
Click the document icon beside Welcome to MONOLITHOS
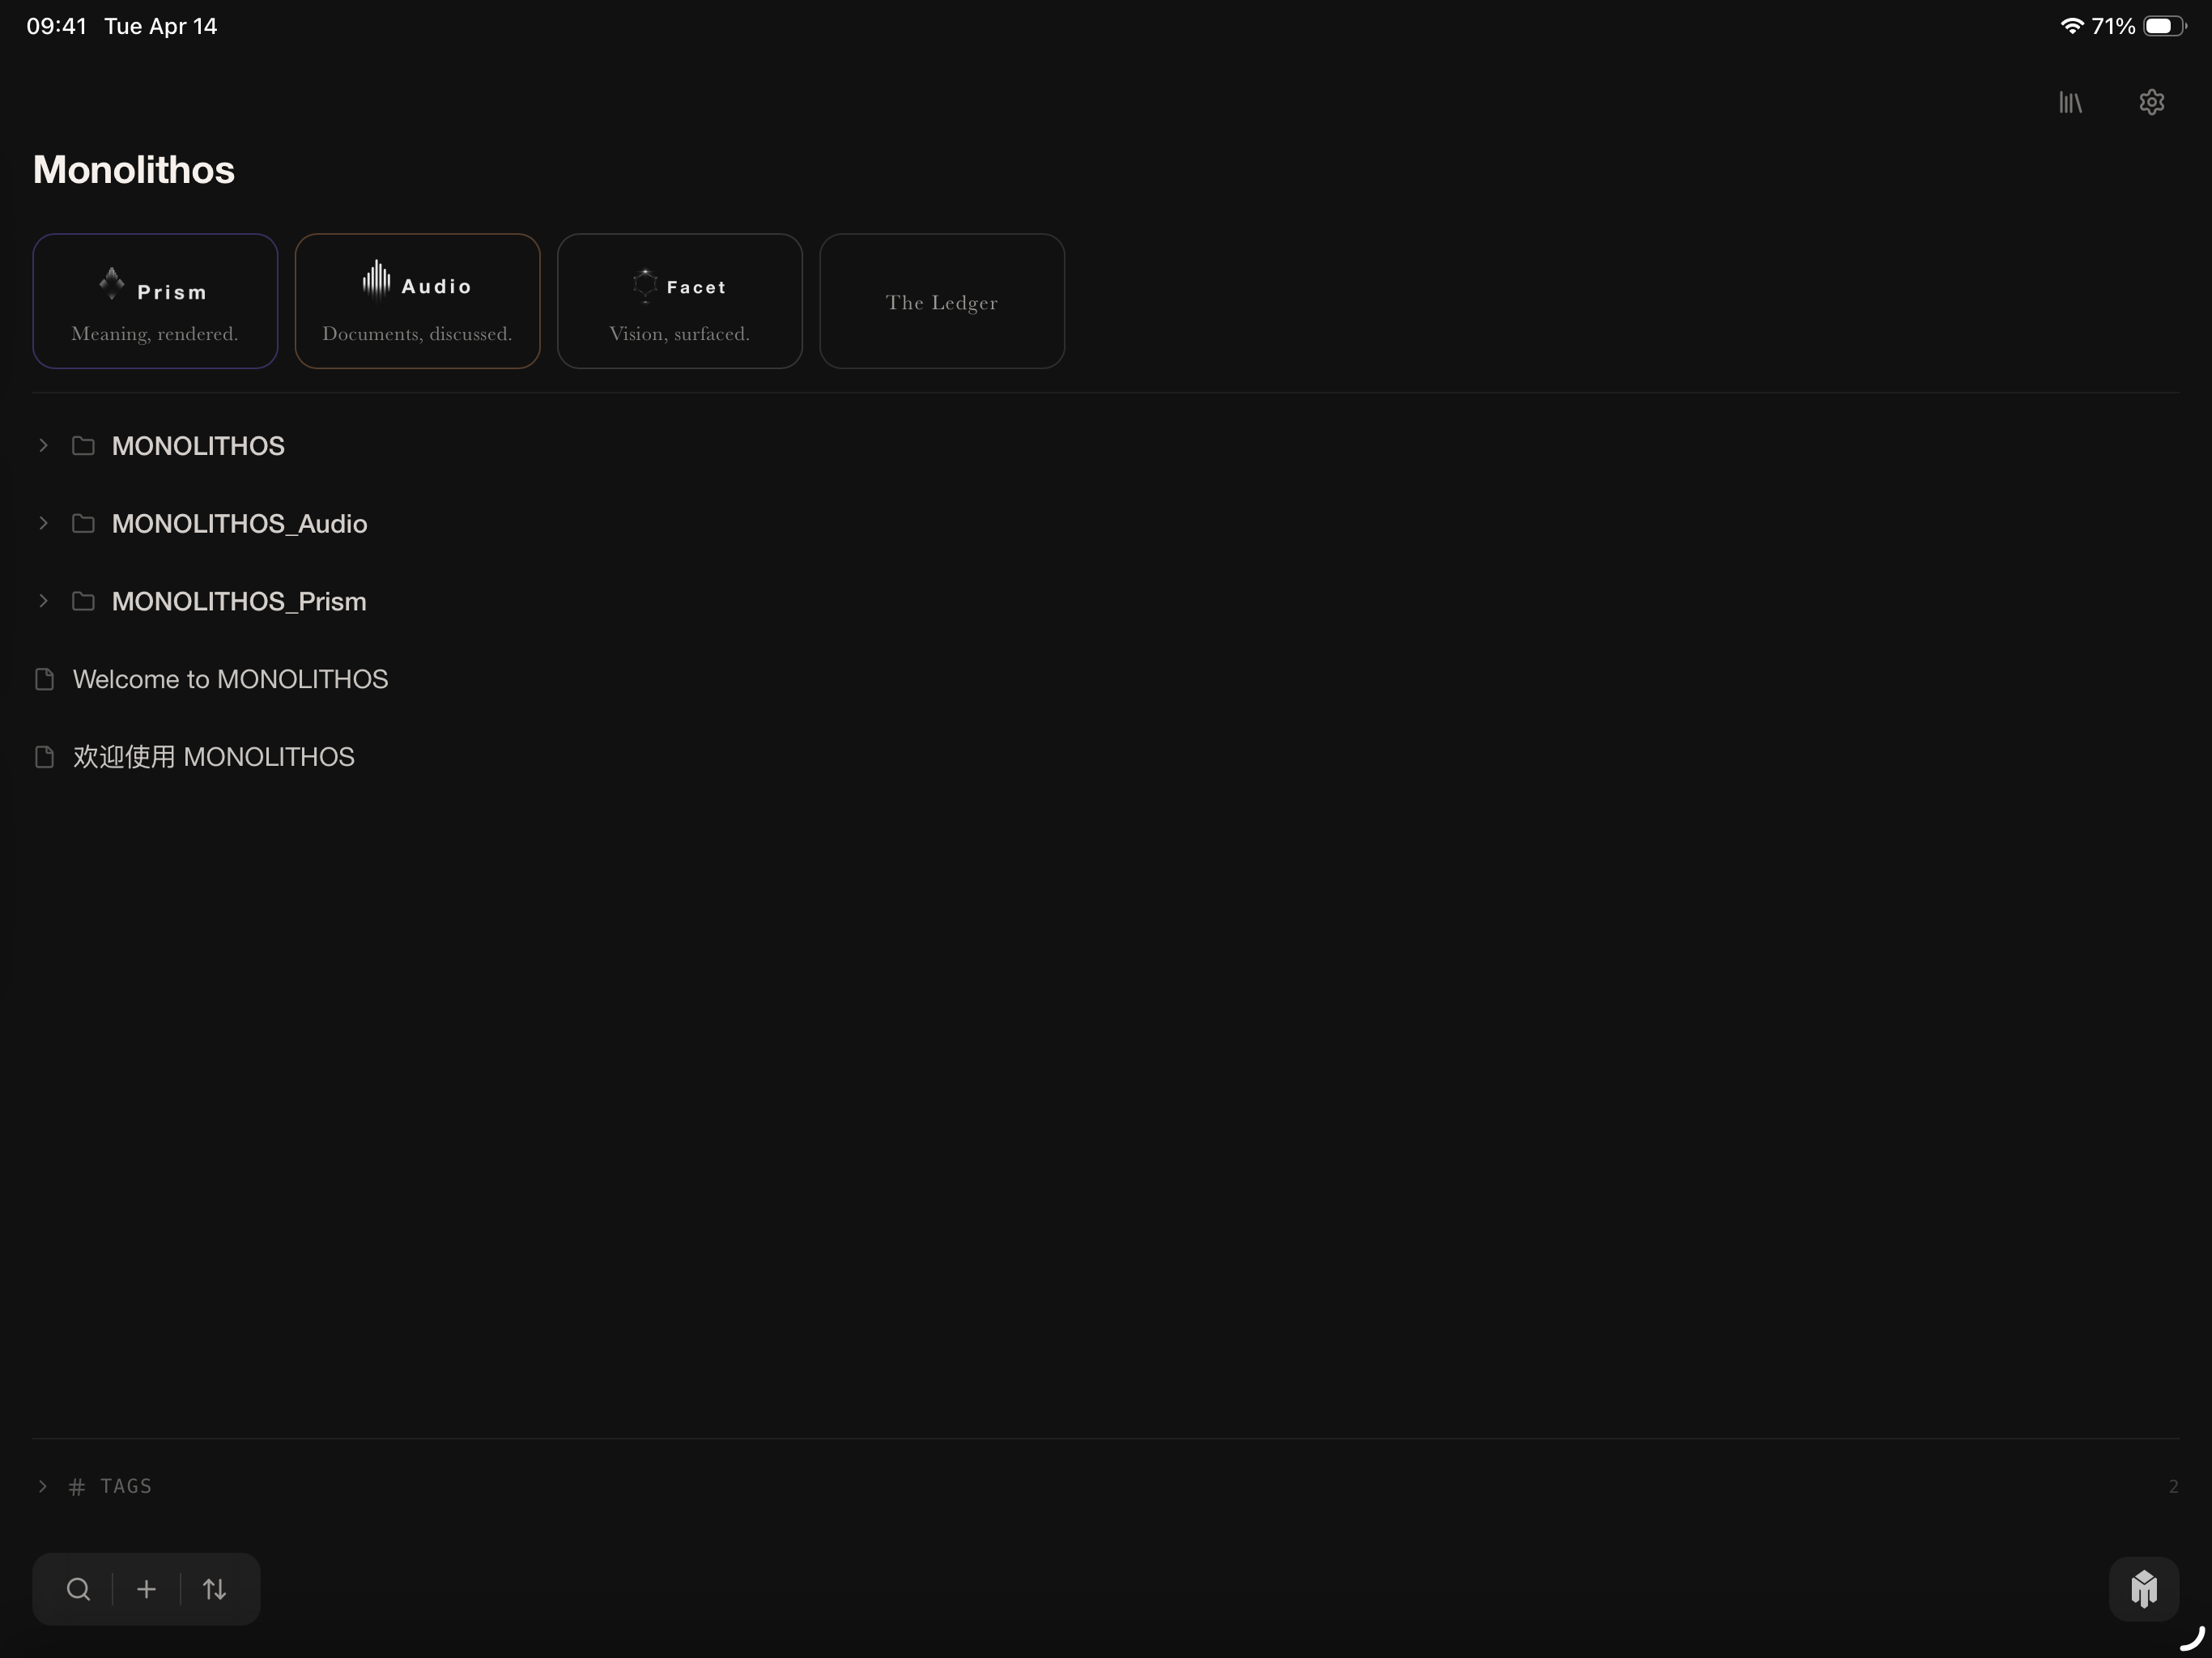pyautogui.click(x=44, y=679)
